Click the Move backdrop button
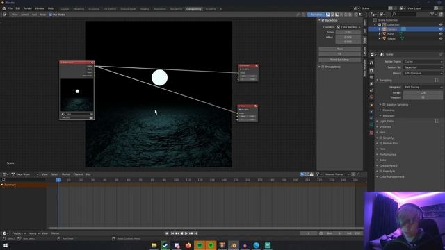This screenshot has width=445, height=250. pyautogui.click(x=340, y=49)
